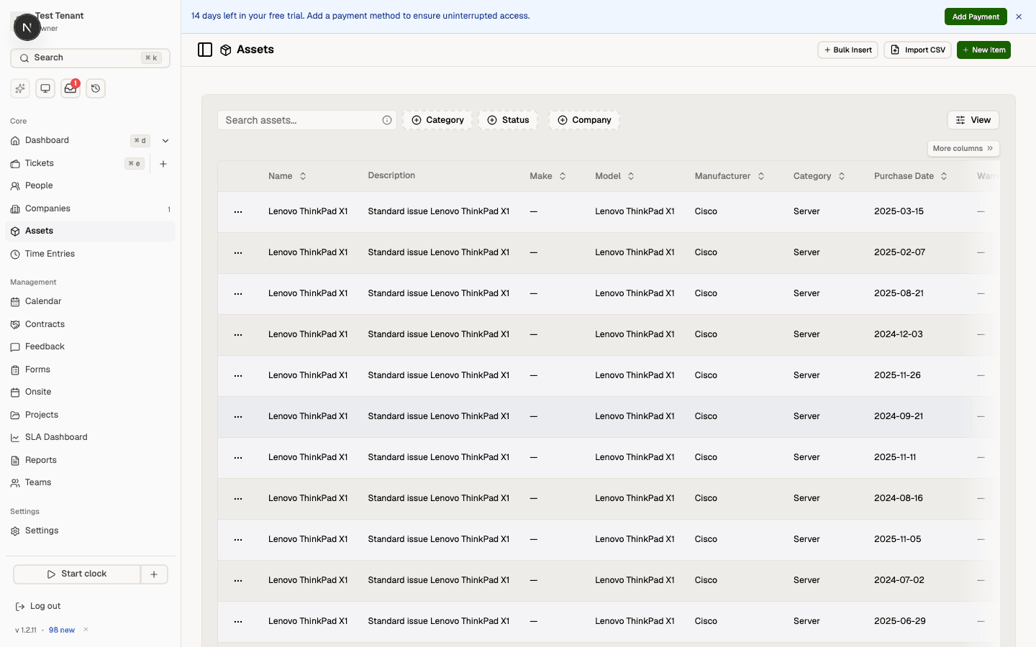Click the New Item button
The height and width of the screenshot is (647, 1036).
coord(983,50)
